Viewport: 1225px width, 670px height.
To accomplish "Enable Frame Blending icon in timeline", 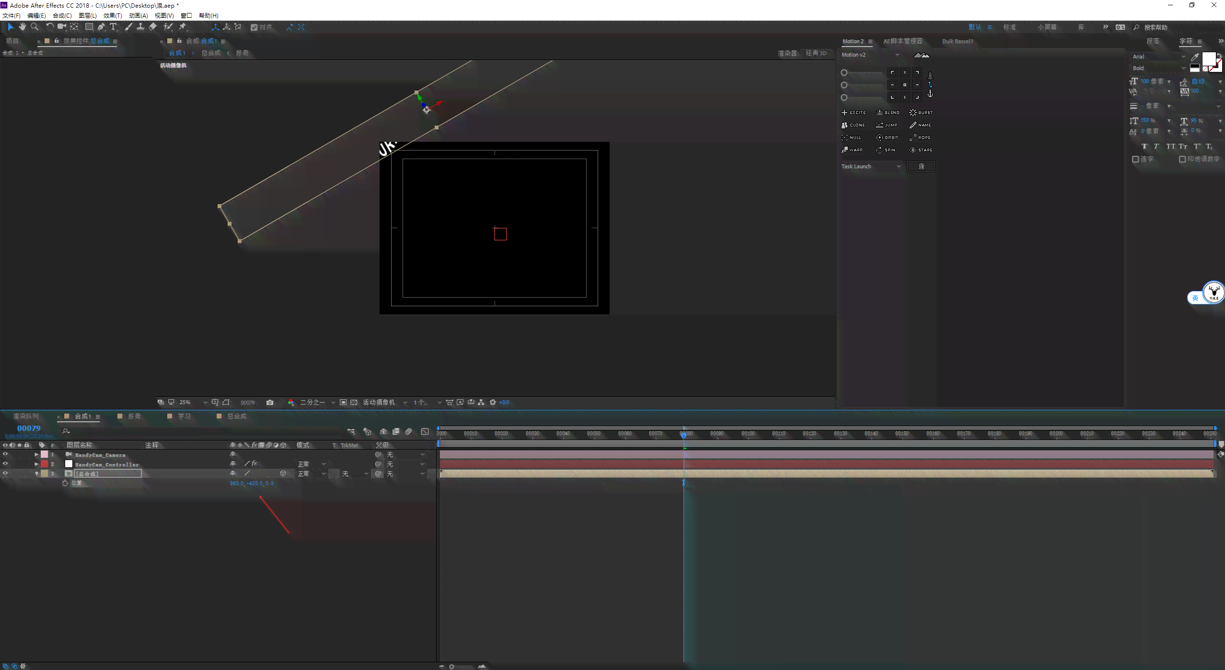I will pyautogui.click(x=396, y=432).
